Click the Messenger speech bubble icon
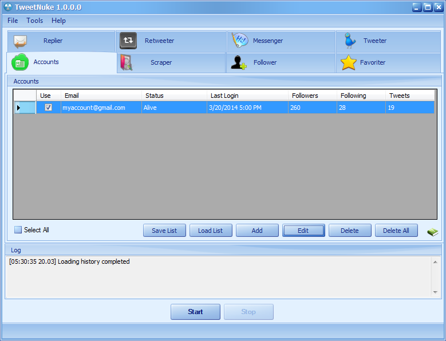The height and width of the screenshot is (341, 446). [x=240, y=41]
